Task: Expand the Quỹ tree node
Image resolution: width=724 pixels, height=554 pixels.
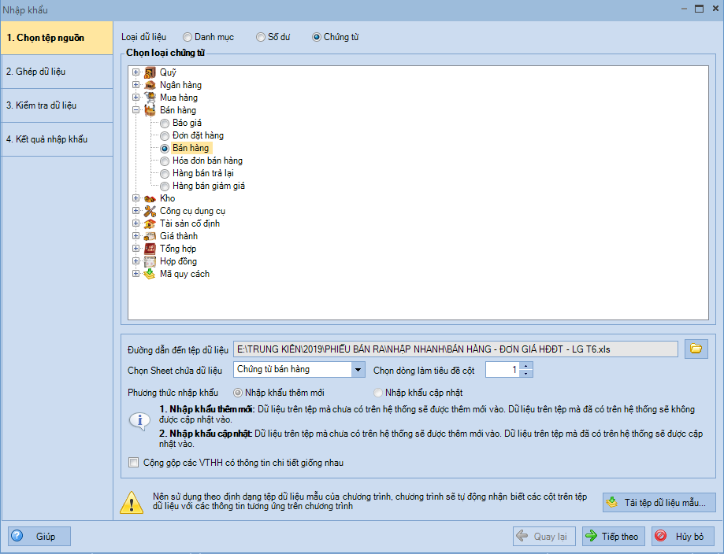Action: pyautogui.click(x=136, y=72)
